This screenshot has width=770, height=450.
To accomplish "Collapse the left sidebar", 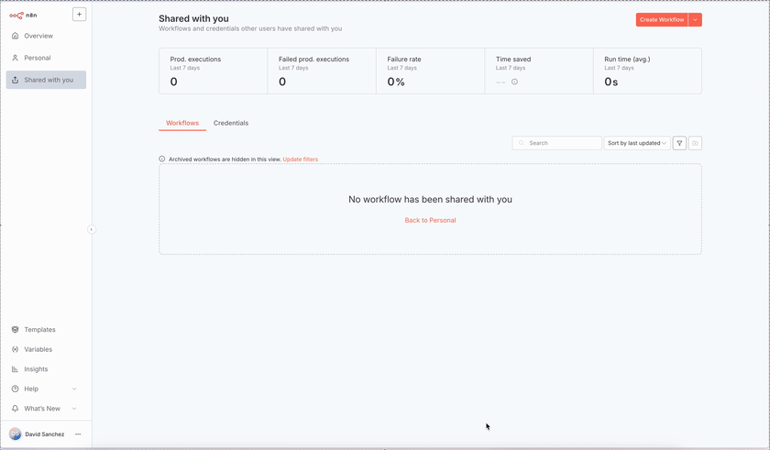I will pyautogui.click(x=92, y=229).
